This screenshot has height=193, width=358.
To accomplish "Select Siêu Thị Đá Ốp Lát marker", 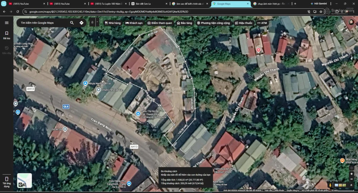I will (138, 114).
